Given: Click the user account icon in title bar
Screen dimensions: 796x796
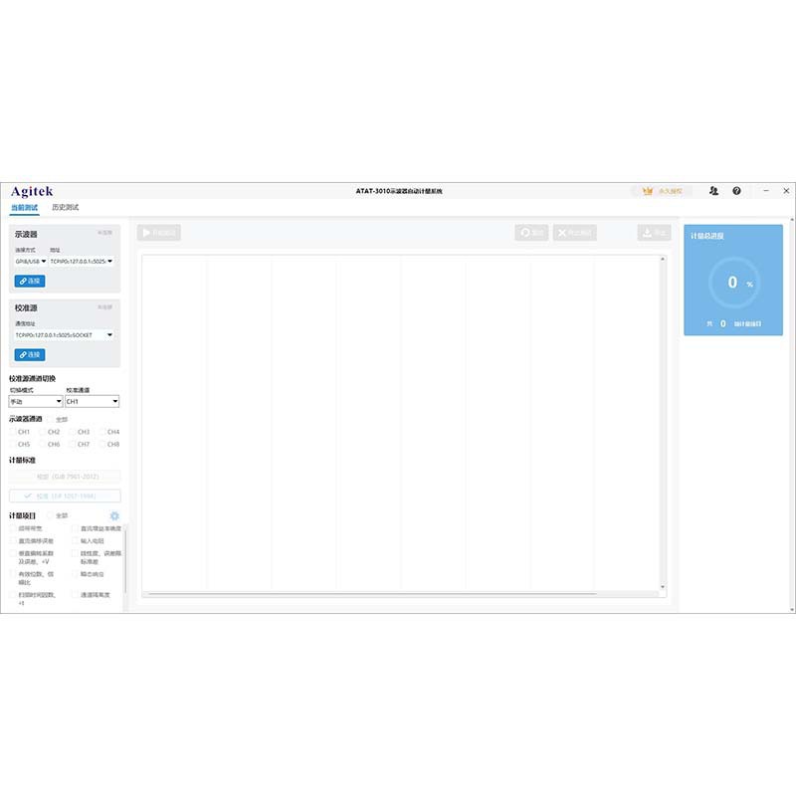Looking at the screenshot, I should 714,191.
